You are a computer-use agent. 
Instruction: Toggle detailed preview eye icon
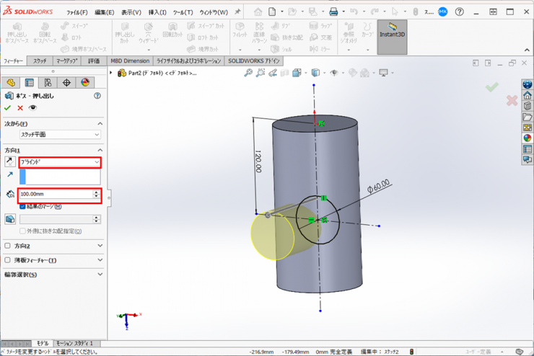(x=32, y=108)
